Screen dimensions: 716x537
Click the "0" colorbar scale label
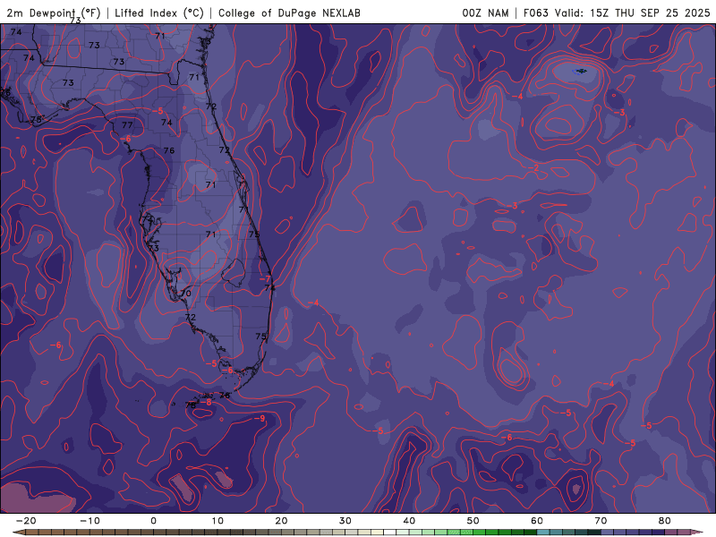point(153,521)
